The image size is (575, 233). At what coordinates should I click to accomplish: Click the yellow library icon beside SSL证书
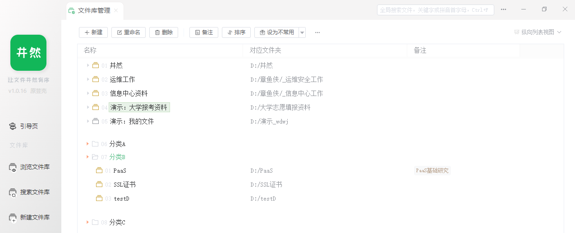coord(99,184)
